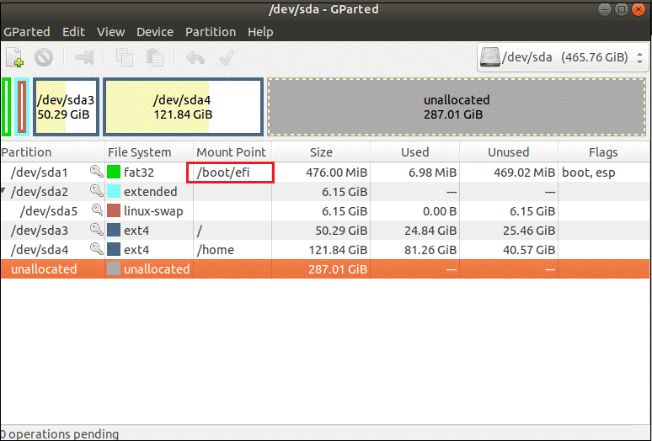Open the View menu
Viewport: 652px width, 441px height.
coord(110,32)
